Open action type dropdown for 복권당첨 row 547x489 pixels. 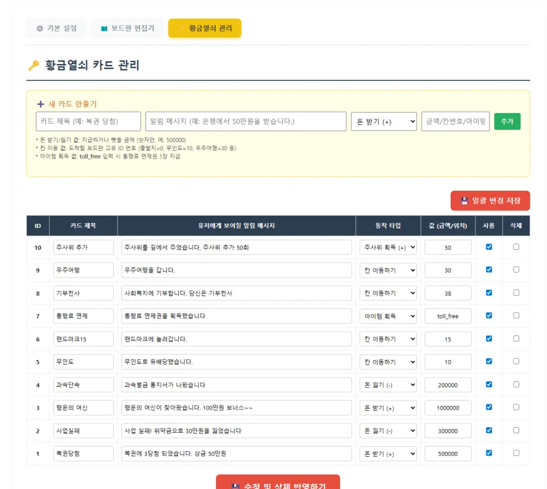click(388, 454)
